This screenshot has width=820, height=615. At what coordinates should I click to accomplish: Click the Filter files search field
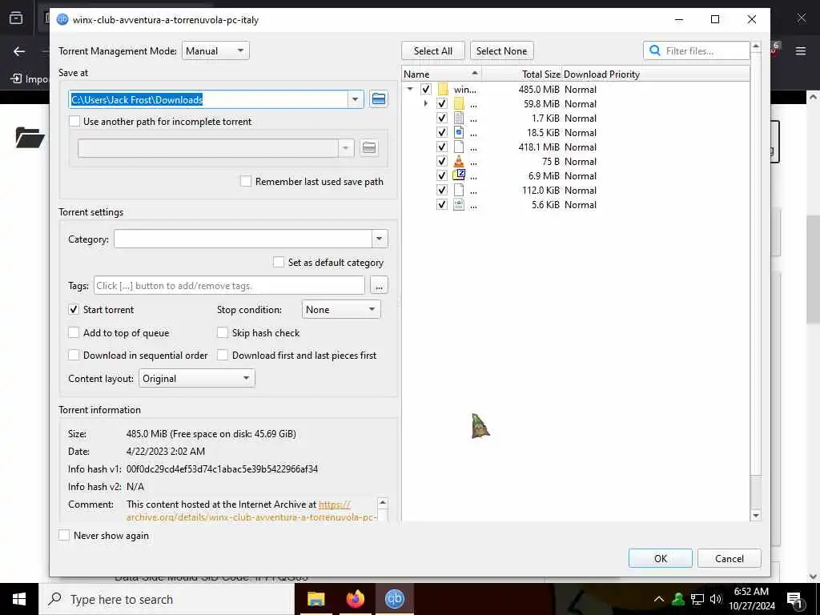pos(696,50)
